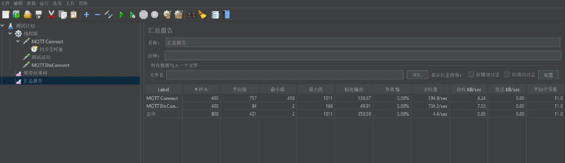
Task: Click the MQTT DisCon... table row label
Action: pos(162,106)
